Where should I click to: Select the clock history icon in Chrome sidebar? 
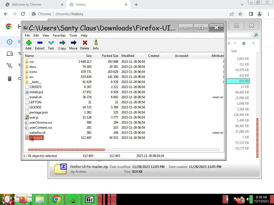pos(10,42)
